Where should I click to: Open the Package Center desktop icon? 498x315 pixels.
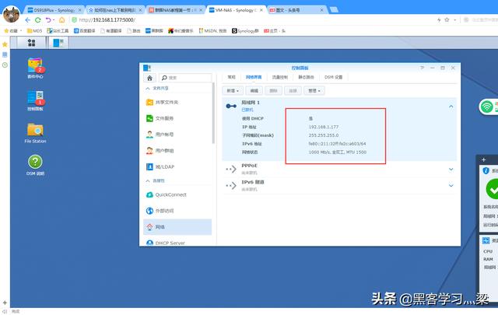35,68
